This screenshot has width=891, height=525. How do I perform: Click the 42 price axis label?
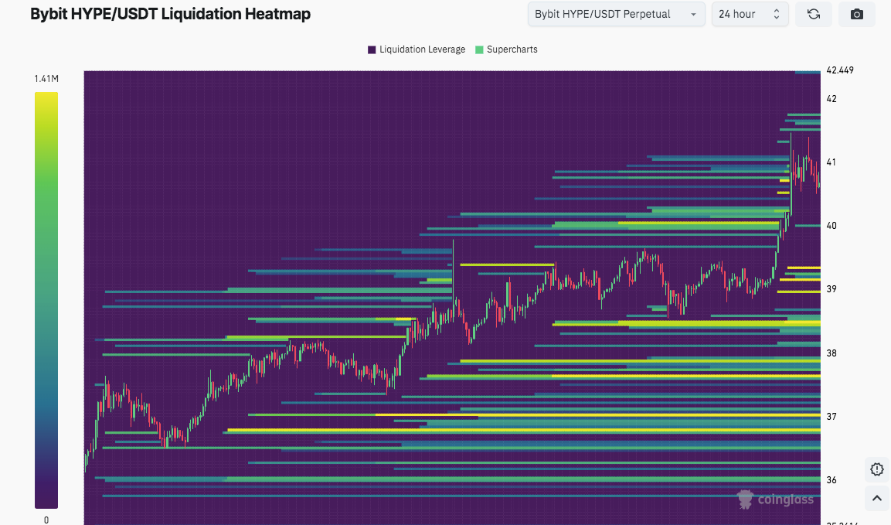[831, 99]
